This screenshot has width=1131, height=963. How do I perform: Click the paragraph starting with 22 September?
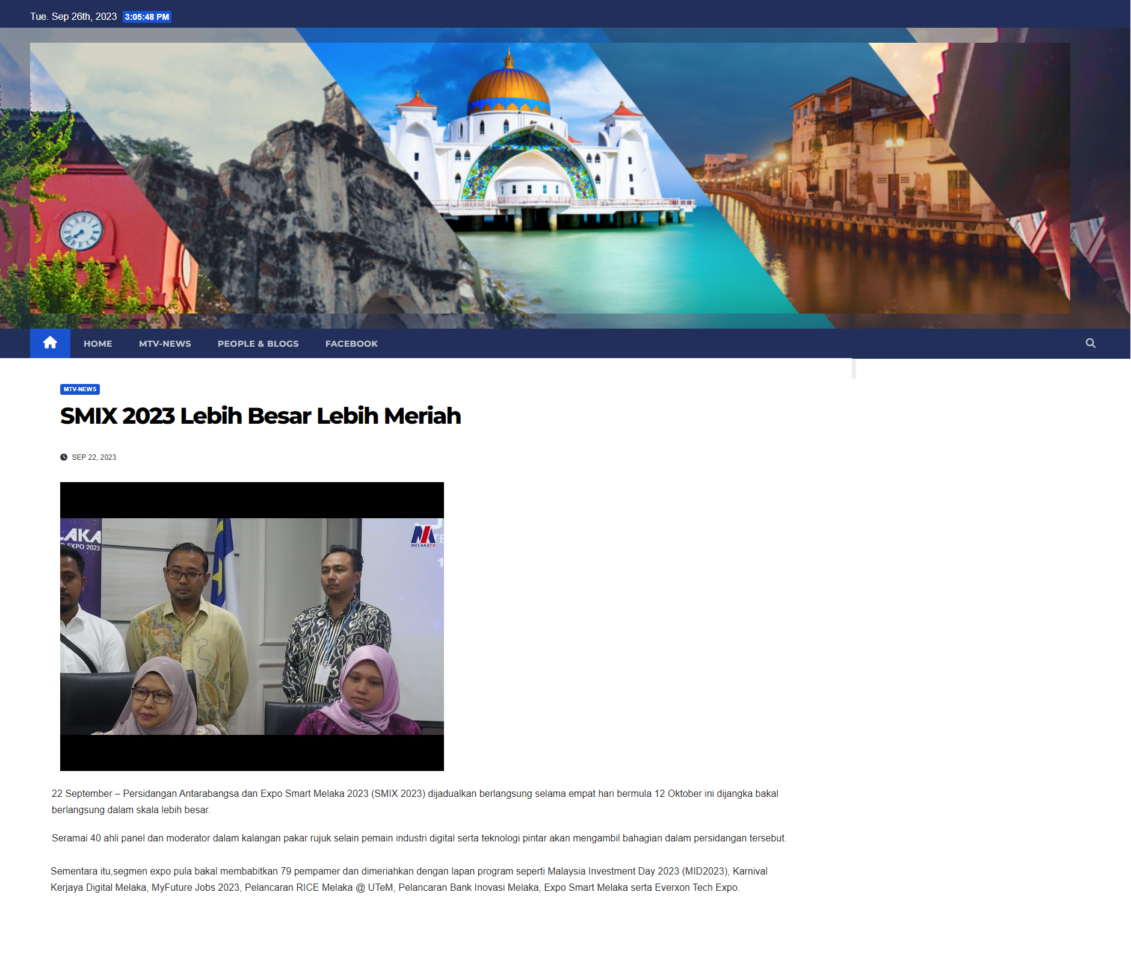[x=415, y=802]
